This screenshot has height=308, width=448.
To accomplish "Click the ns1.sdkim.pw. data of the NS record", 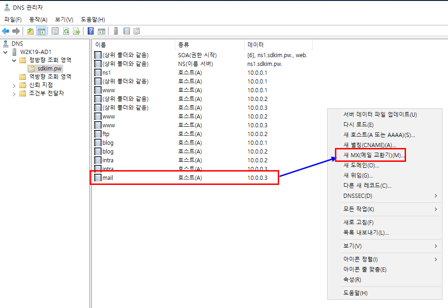I will point(265,64).
